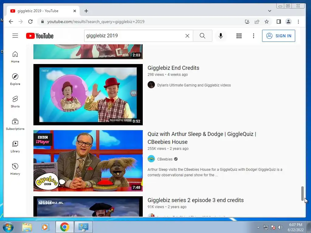Bookmark this page with the star
311x233 pixels.
click(x=267, y=22)
